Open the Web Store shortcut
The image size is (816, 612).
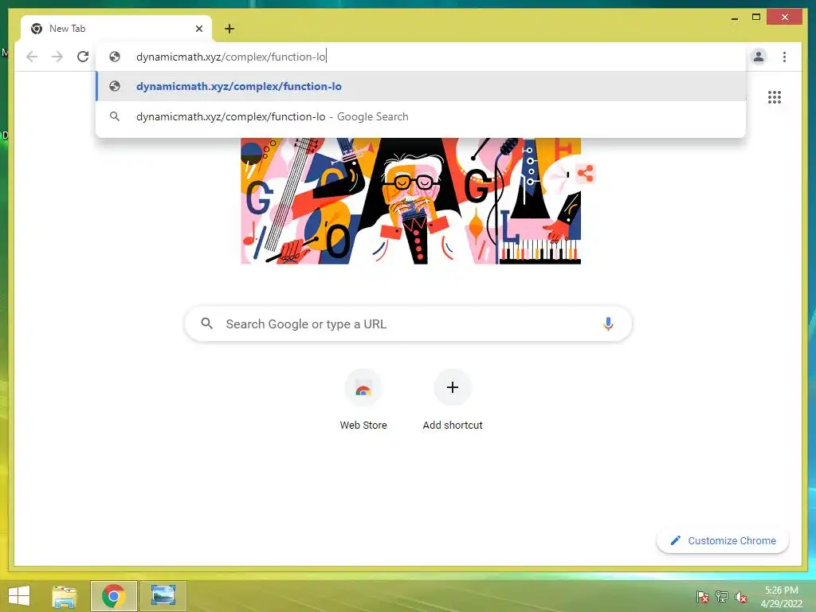pos(363,400)
